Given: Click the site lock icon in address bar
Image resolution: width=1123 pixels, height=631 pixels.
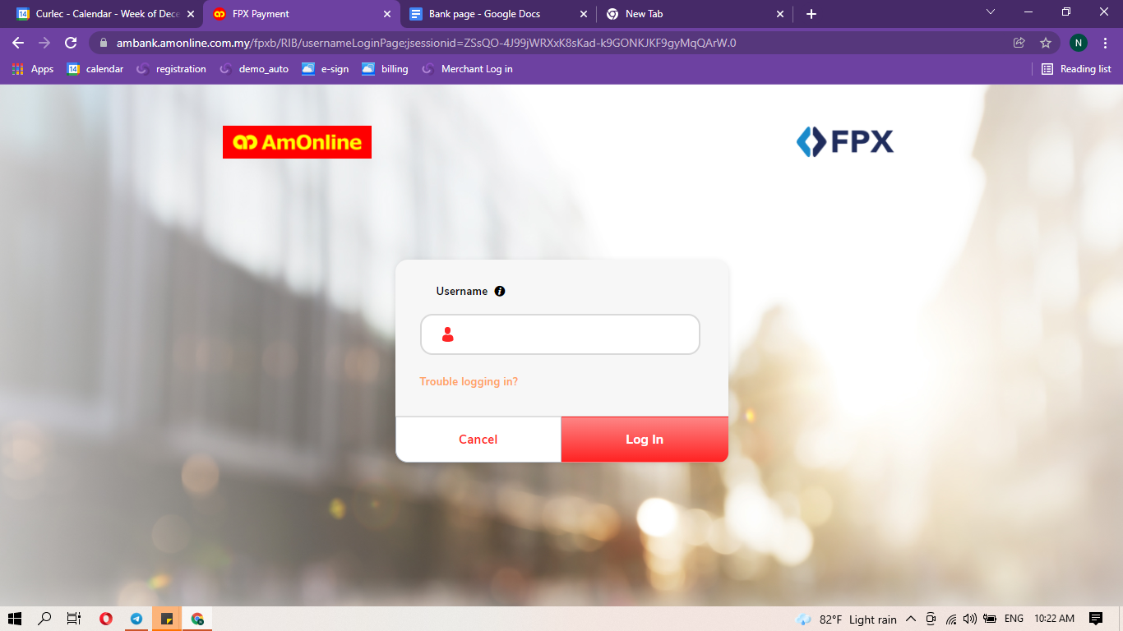Looking at the screenshot, I should [x=104, y=43].
